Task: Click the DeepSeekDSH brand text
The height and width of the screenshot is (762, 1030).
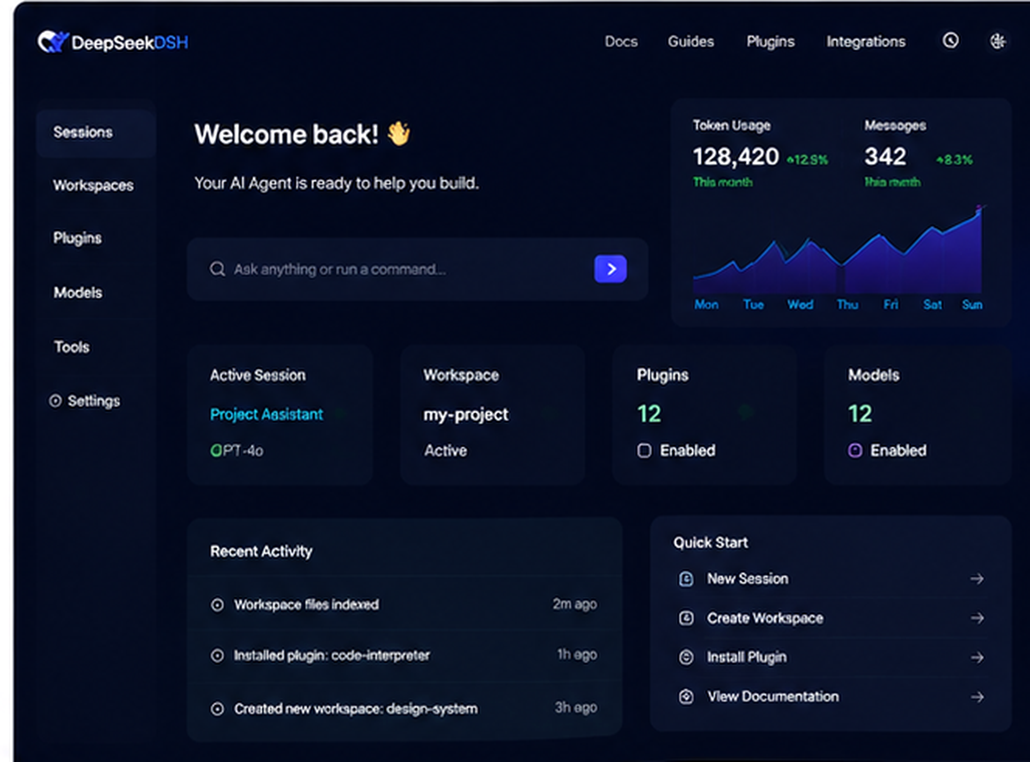Action: [x=130, y=43]
